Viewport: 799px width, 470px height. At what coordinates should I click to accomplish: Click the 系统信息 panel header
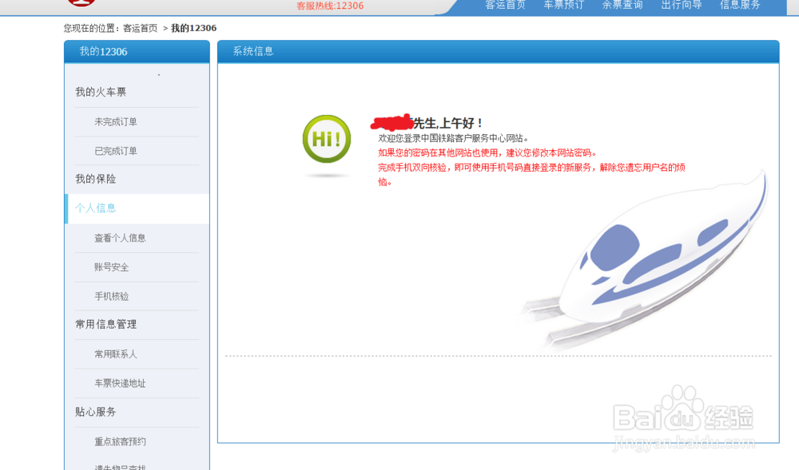tap(498, 51)
